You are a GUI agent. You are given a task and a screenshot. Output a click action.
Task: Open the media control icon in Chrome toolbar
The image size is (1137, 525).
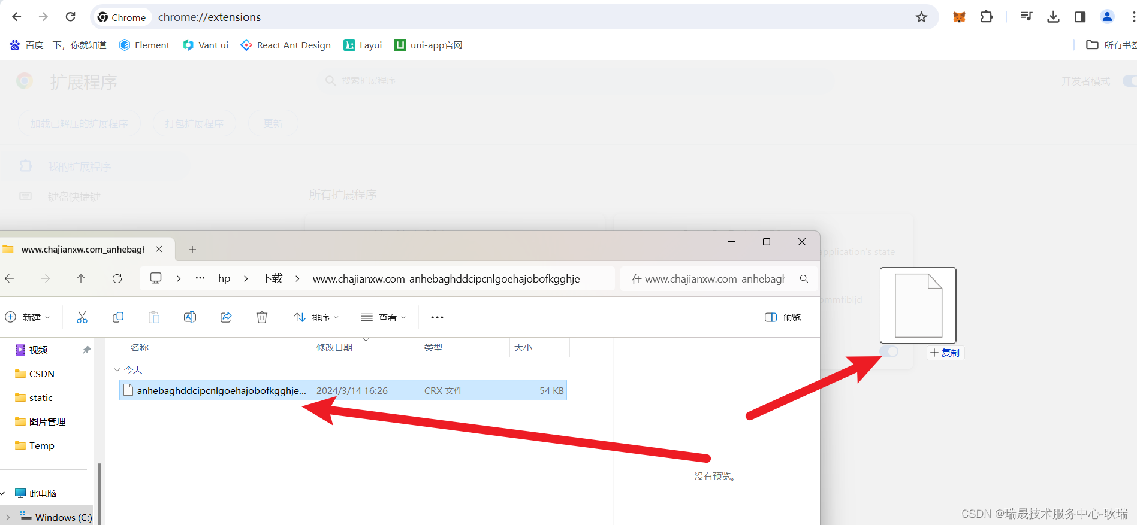coord(1026,17)
